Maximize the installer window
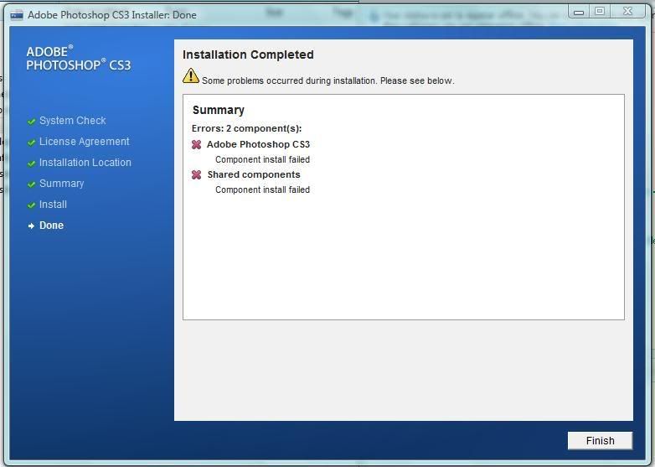The height and width of the screenshot is (467, 655). 600,12
